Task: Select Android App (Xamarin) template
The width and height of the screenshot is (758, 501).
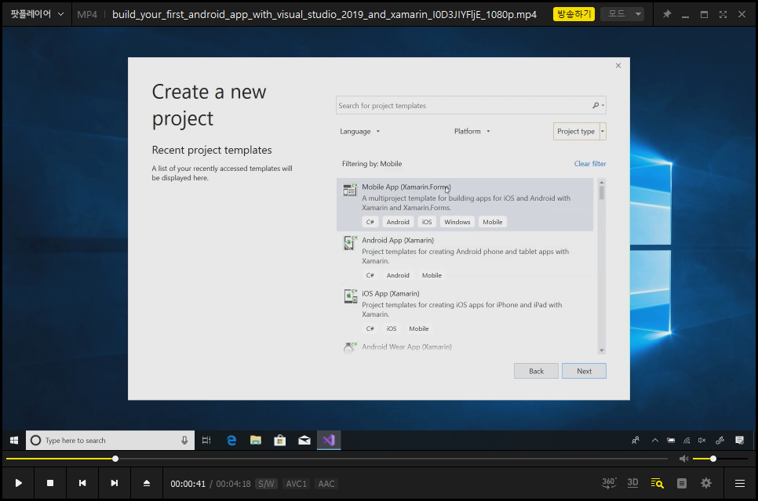Action: (465, 257)
